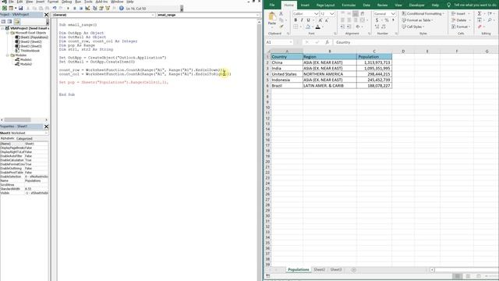This screenshot has width=499, height=281.
Task: Run the macro with the green play arrow
Action: click(x=68, y=9)
